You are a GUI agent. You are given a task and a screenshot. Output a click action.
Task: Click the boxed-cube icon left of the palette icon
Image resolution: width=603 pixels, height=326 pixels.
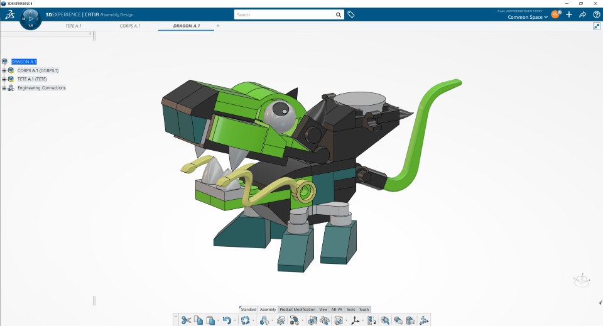[281, 320]
